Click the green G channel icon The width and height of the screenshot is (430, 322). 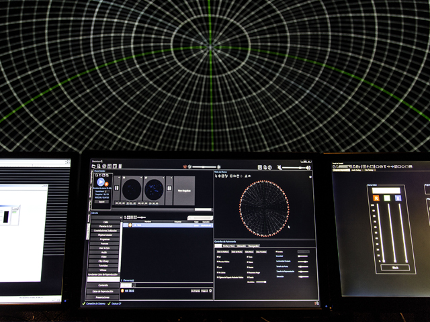(x=386, y=198)
